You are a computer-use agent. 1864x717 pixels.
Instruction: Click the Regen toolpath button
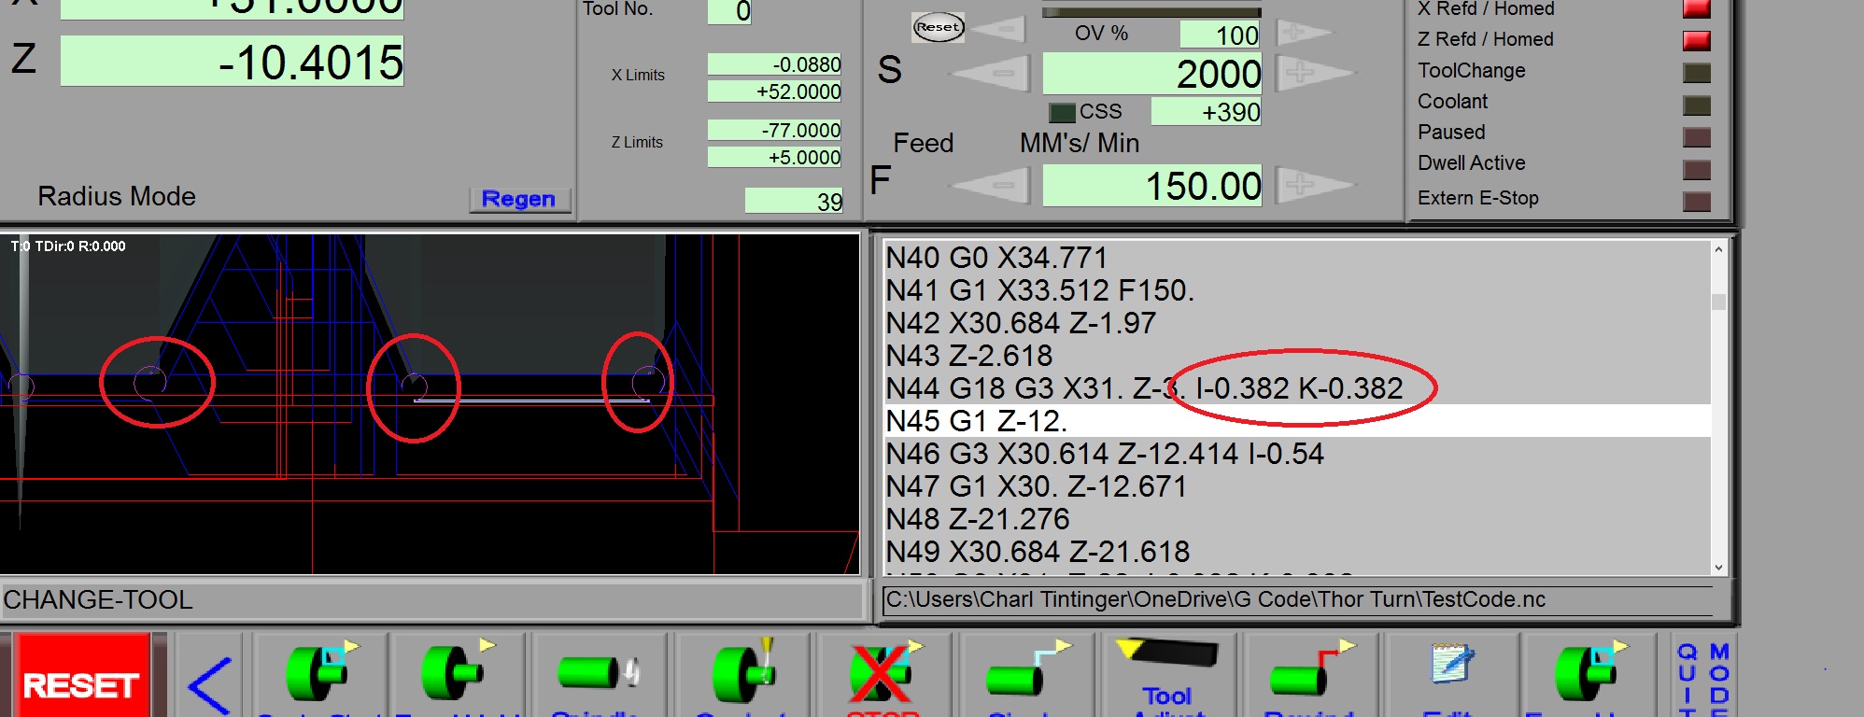click(518, 199)
